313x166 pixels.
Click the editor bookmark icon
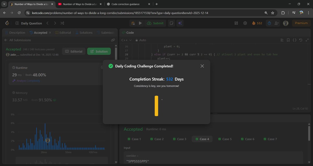click(288, 40)
